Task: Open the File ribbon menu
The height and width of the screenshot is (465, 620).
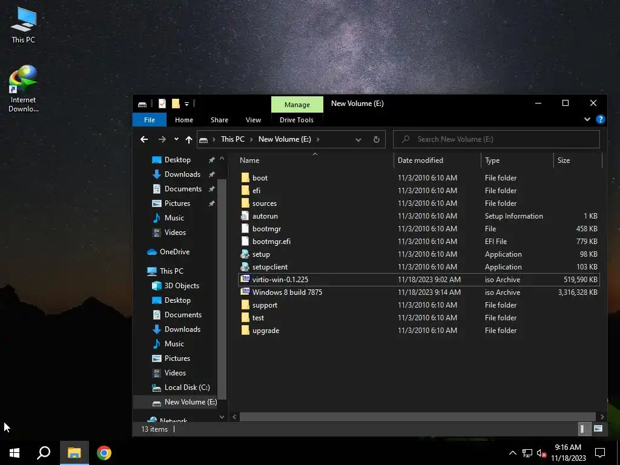Action: 150,120
